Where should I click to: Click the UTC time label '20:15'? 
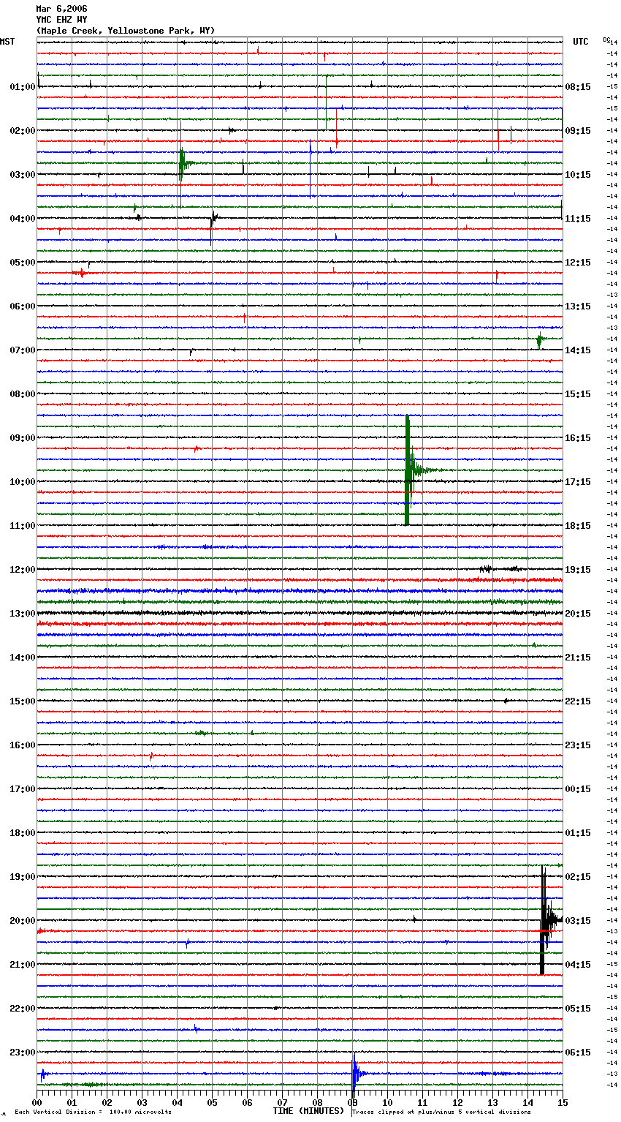click(x=578, y=614)
